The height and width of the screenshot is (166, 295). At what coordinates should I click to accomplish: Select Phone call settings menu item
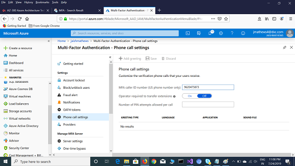coord(80,117)
